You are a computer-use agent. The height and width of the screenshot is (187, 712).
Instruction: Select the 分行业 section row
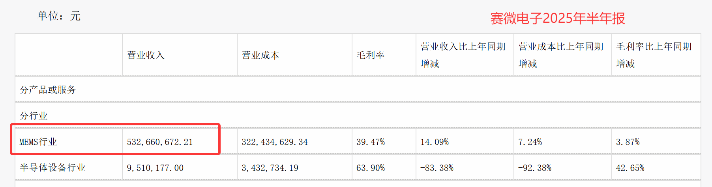(x=34, y=115)
